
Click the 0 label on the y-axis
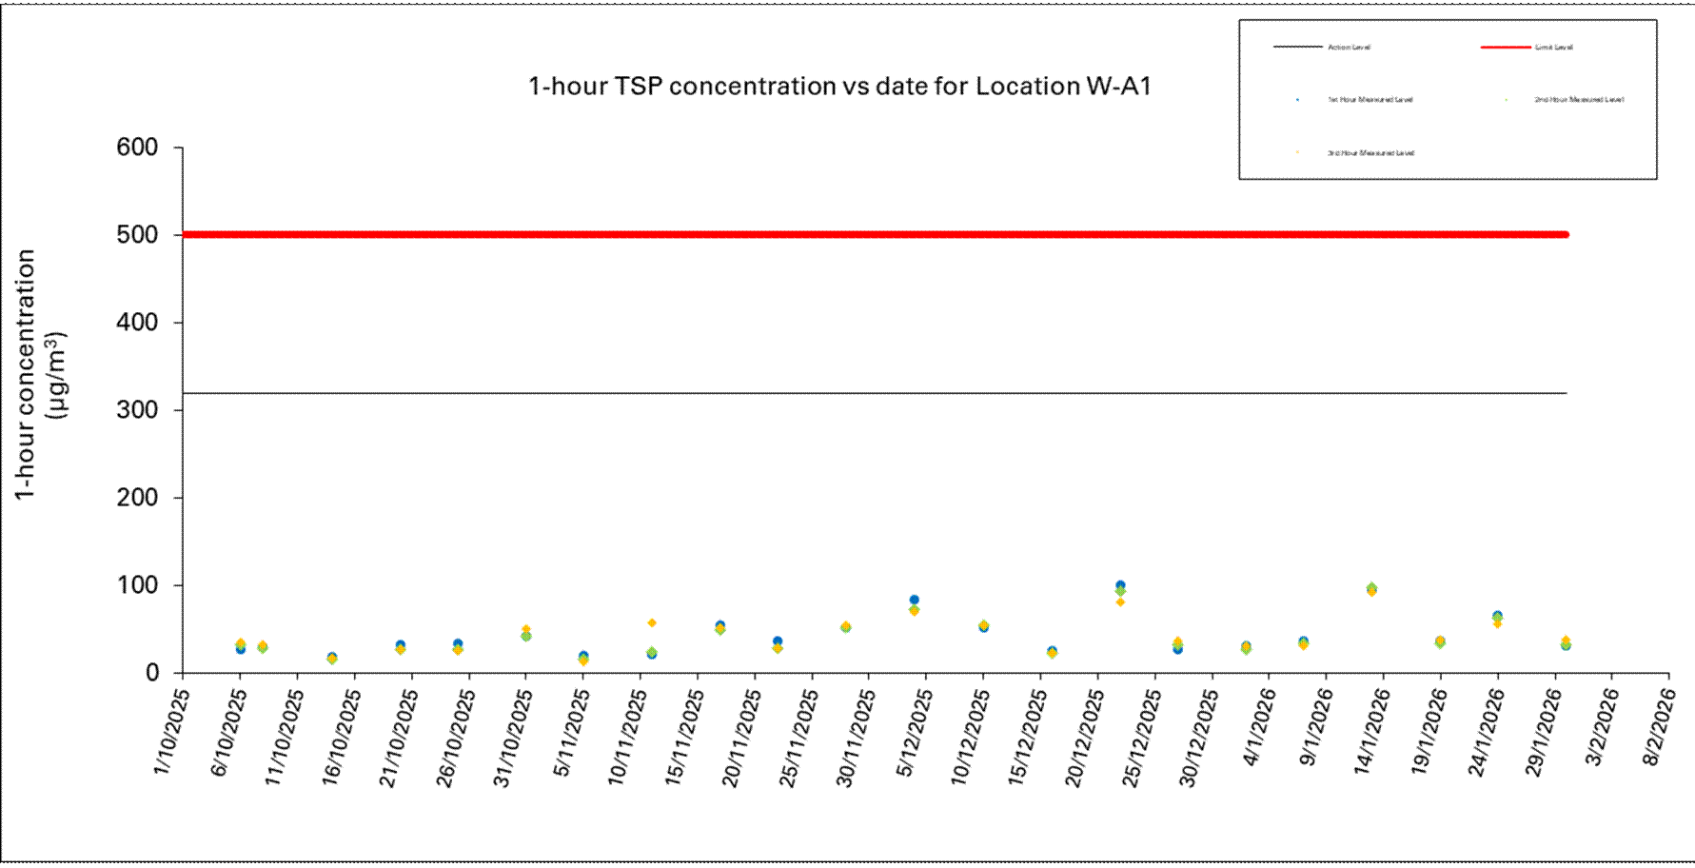(151, 673)
